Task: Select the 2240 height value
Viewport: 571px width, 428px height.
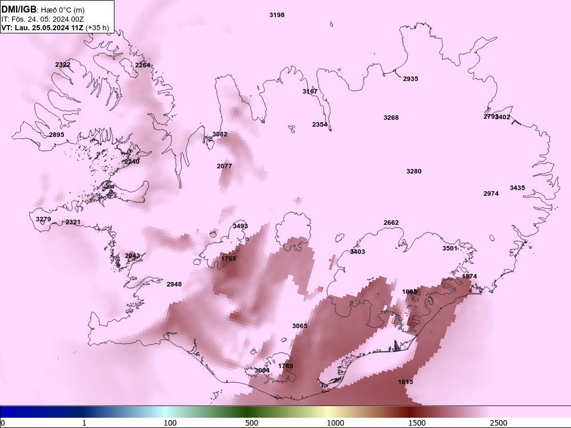Action: coord(132,161)
